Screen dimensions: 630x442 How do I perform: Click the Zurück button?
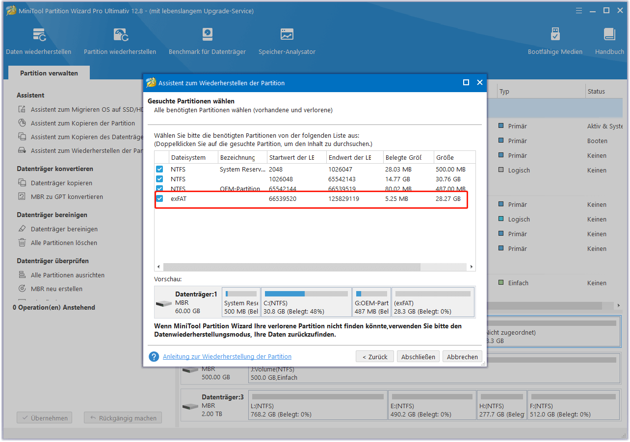click(375, 357)
